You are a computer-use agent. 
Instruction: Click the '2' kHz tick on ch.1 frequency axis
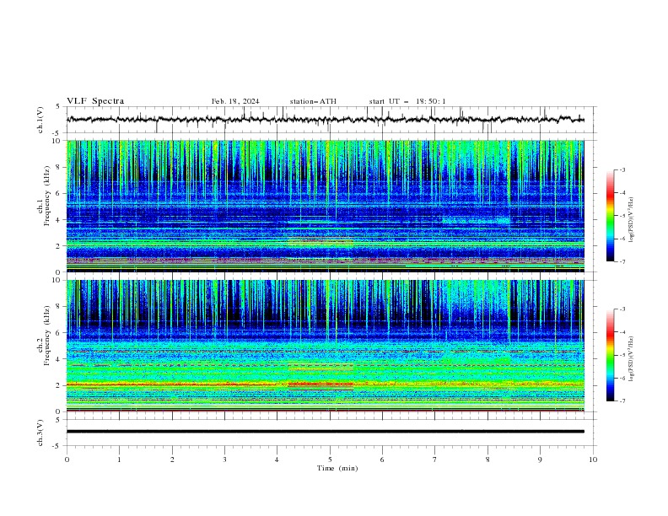pyautogui.click(x=59, y=246)
